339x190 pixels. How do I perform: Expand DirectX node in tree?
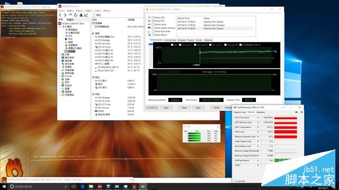(60, 76)
